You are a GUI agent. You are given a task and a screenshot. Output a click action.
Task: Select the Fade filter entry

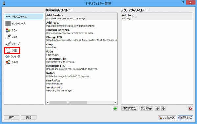pyautogui.click(x=81, y=53)
